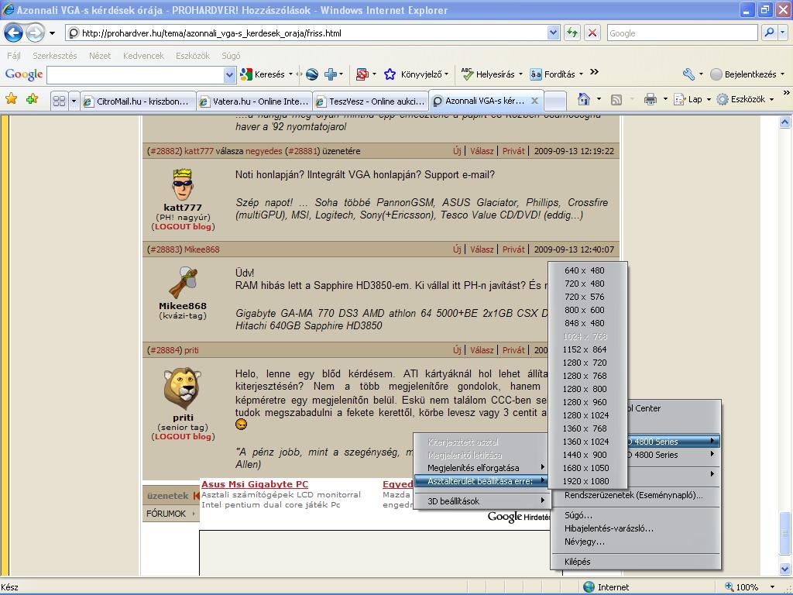Choose 800 x 600 resolution

[x=587, y=310]
